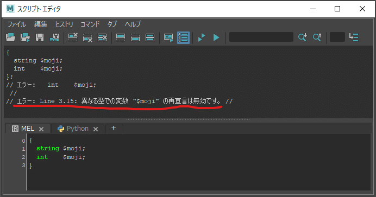
Task: Click error line 'Line 3.15' in history
Action: click(x=120, y=101)
